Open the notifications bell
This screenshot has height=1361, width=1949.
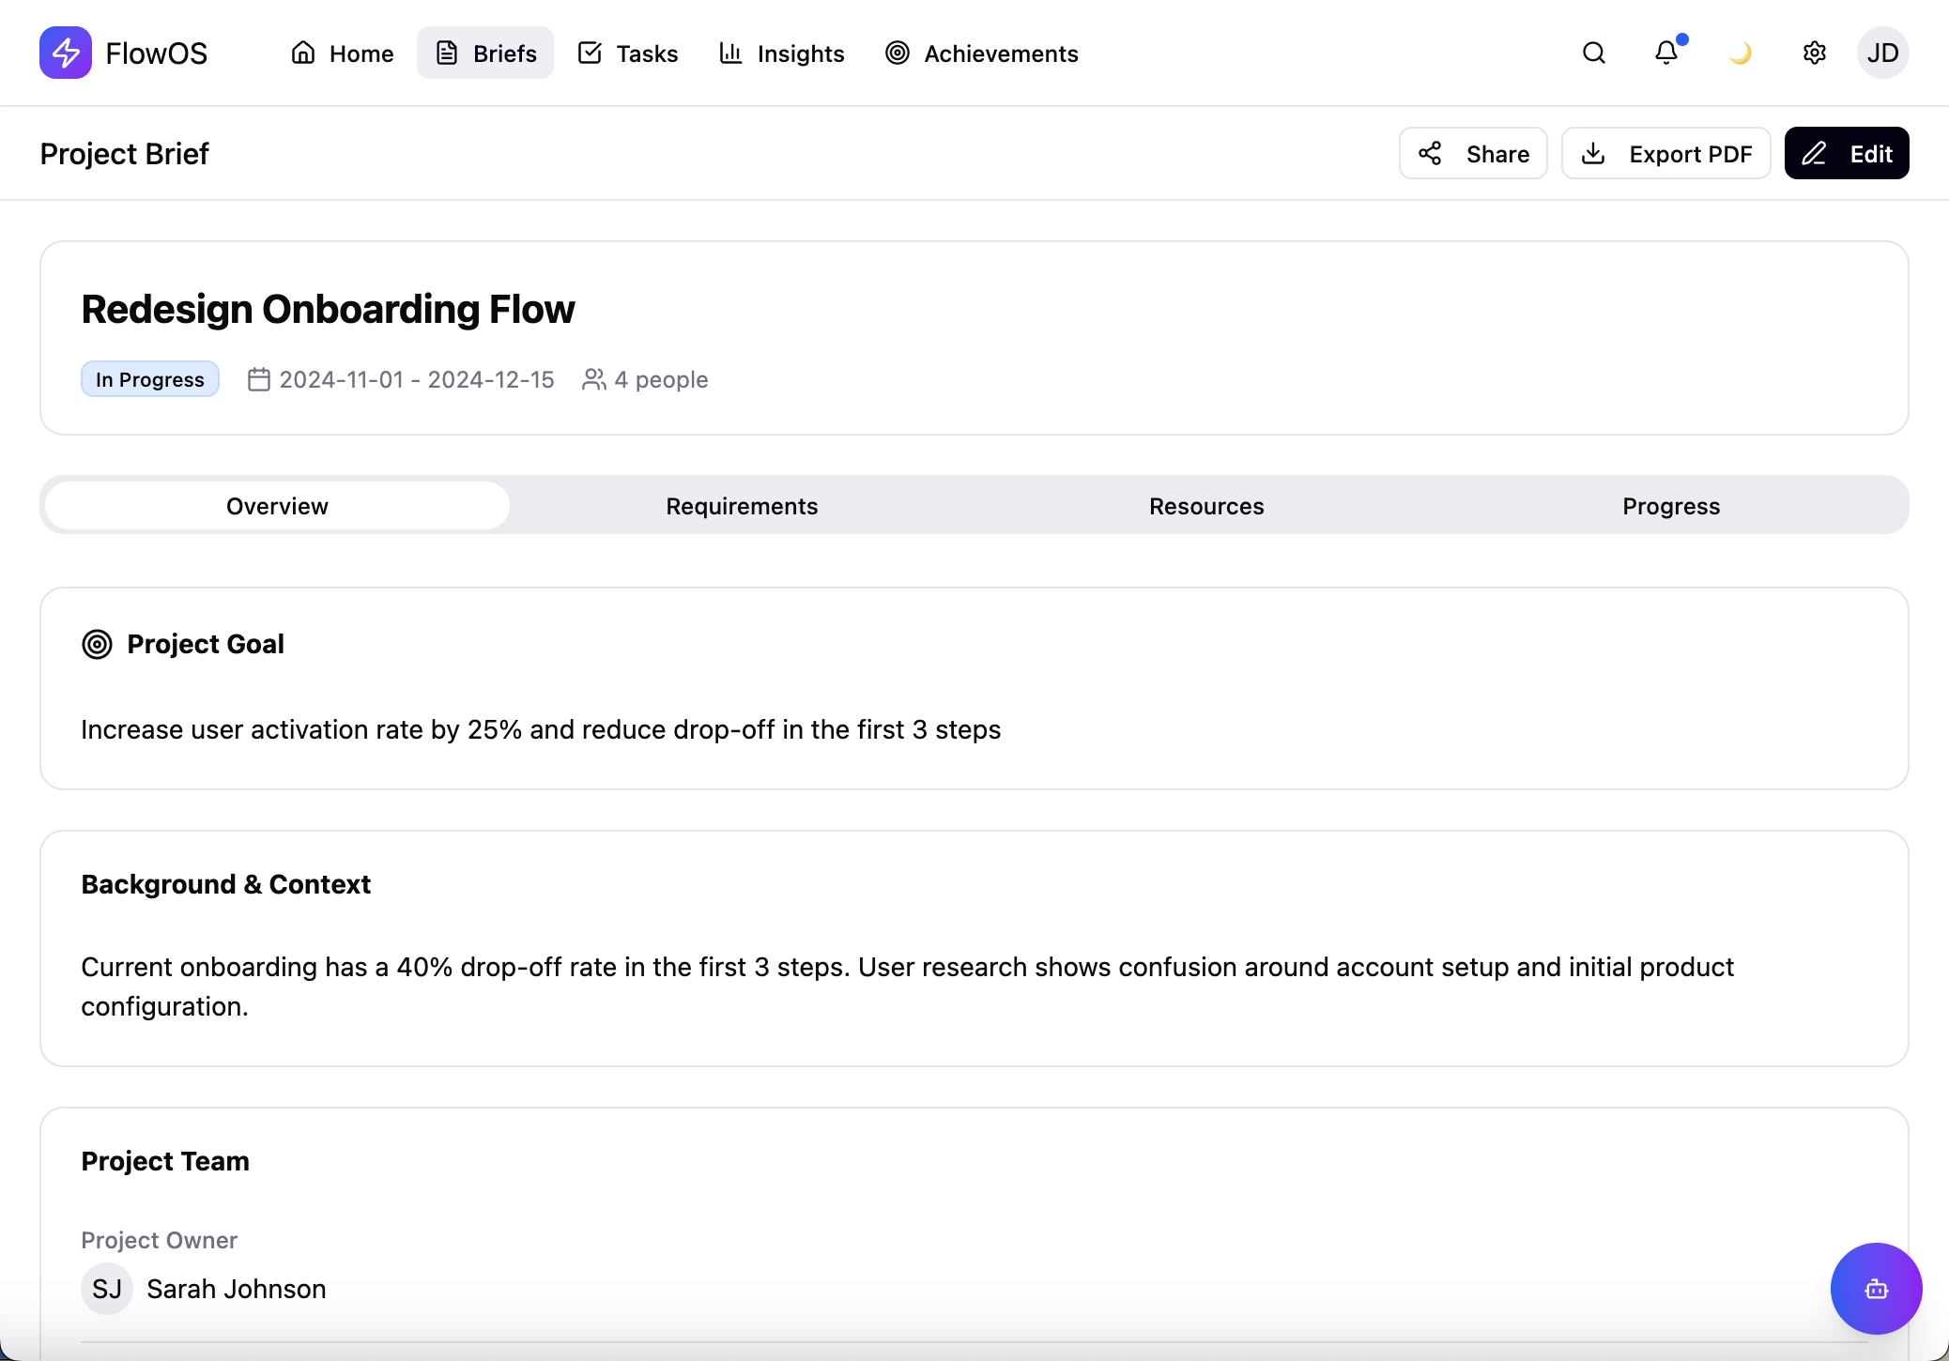coord(1666,53)
